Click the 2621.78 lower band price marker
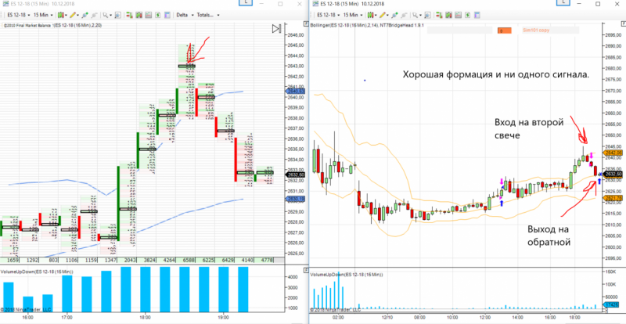 [614, 198]
